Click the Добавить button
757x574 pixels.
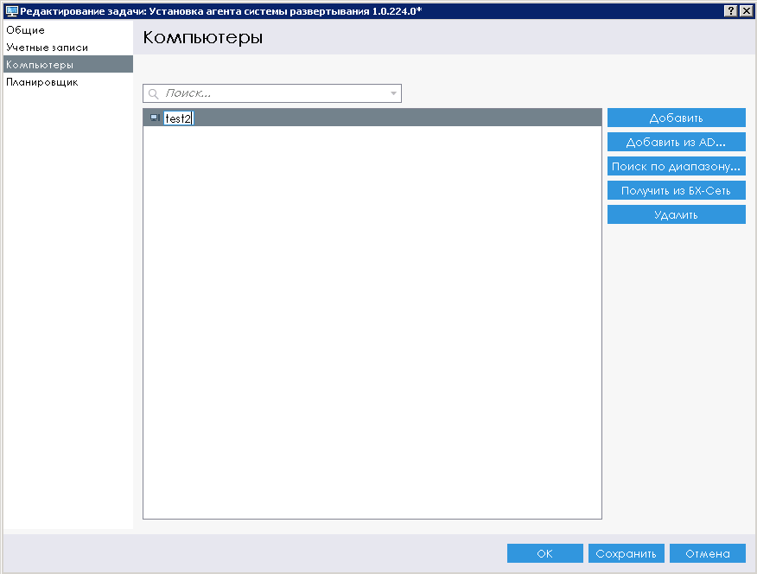click(x=676, y=118)
